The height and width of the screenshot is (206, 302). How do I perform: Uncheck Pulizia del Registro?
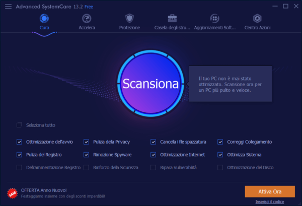(19, 155)
